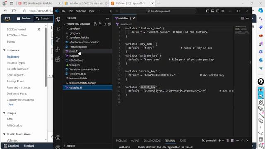265x149 pixels.
Task: Expand the .terraform folder
Action: pyautogui.click(x=87, y=29)
